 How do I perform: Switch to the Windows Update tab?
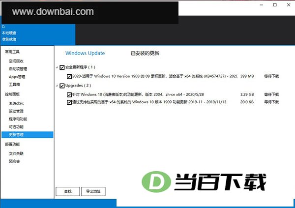(85, 53)
